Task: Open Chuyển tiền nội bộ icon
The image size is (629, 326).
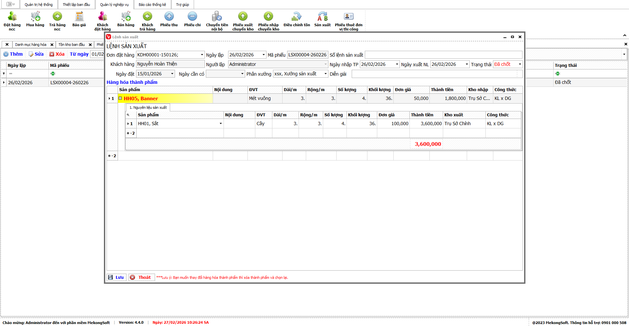Action: (x=217, y=17)
